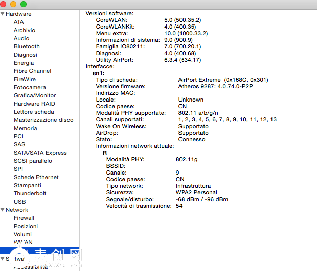Select SATA/SATA Express item

tap(40, 153)
